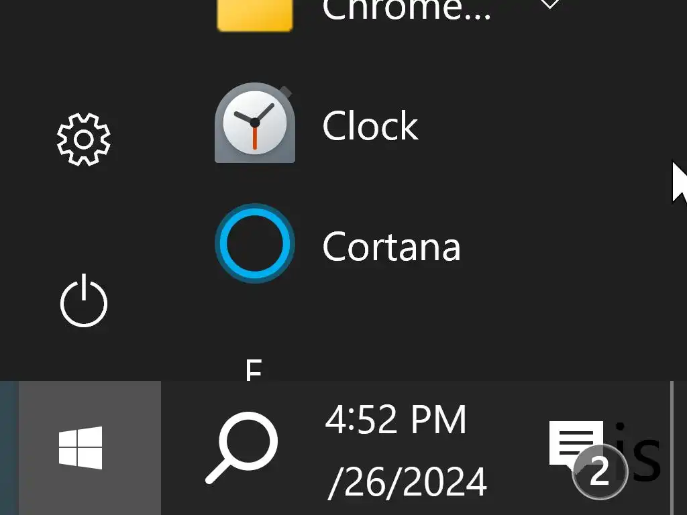The width and height of the screenshot is (687, 515).
Task: Click the Cortana app name text
Action: (x=391, y=246)
